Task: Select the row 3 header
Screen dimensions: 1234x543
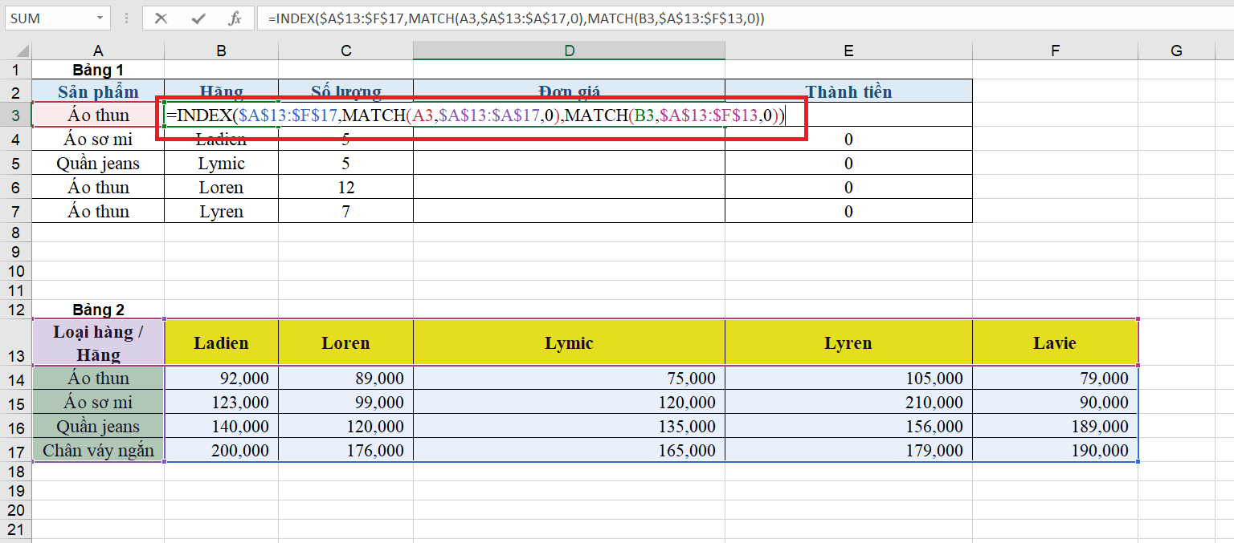Action: tap(15, 115)
